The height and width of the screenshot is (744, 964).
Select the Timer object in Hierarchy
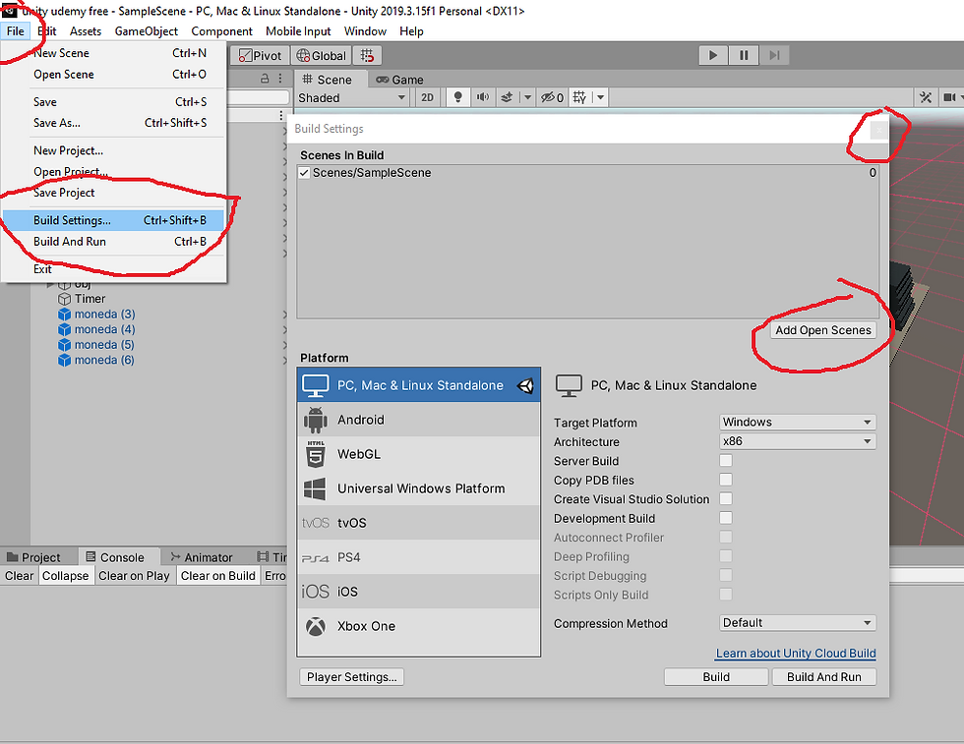tap(90, 299)
